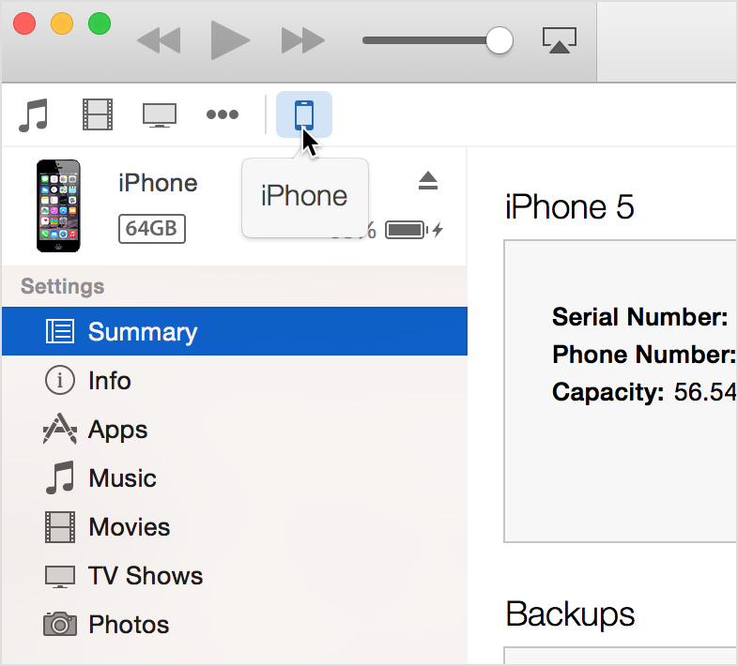Open the TV Shows library icon

coord(160,114)
